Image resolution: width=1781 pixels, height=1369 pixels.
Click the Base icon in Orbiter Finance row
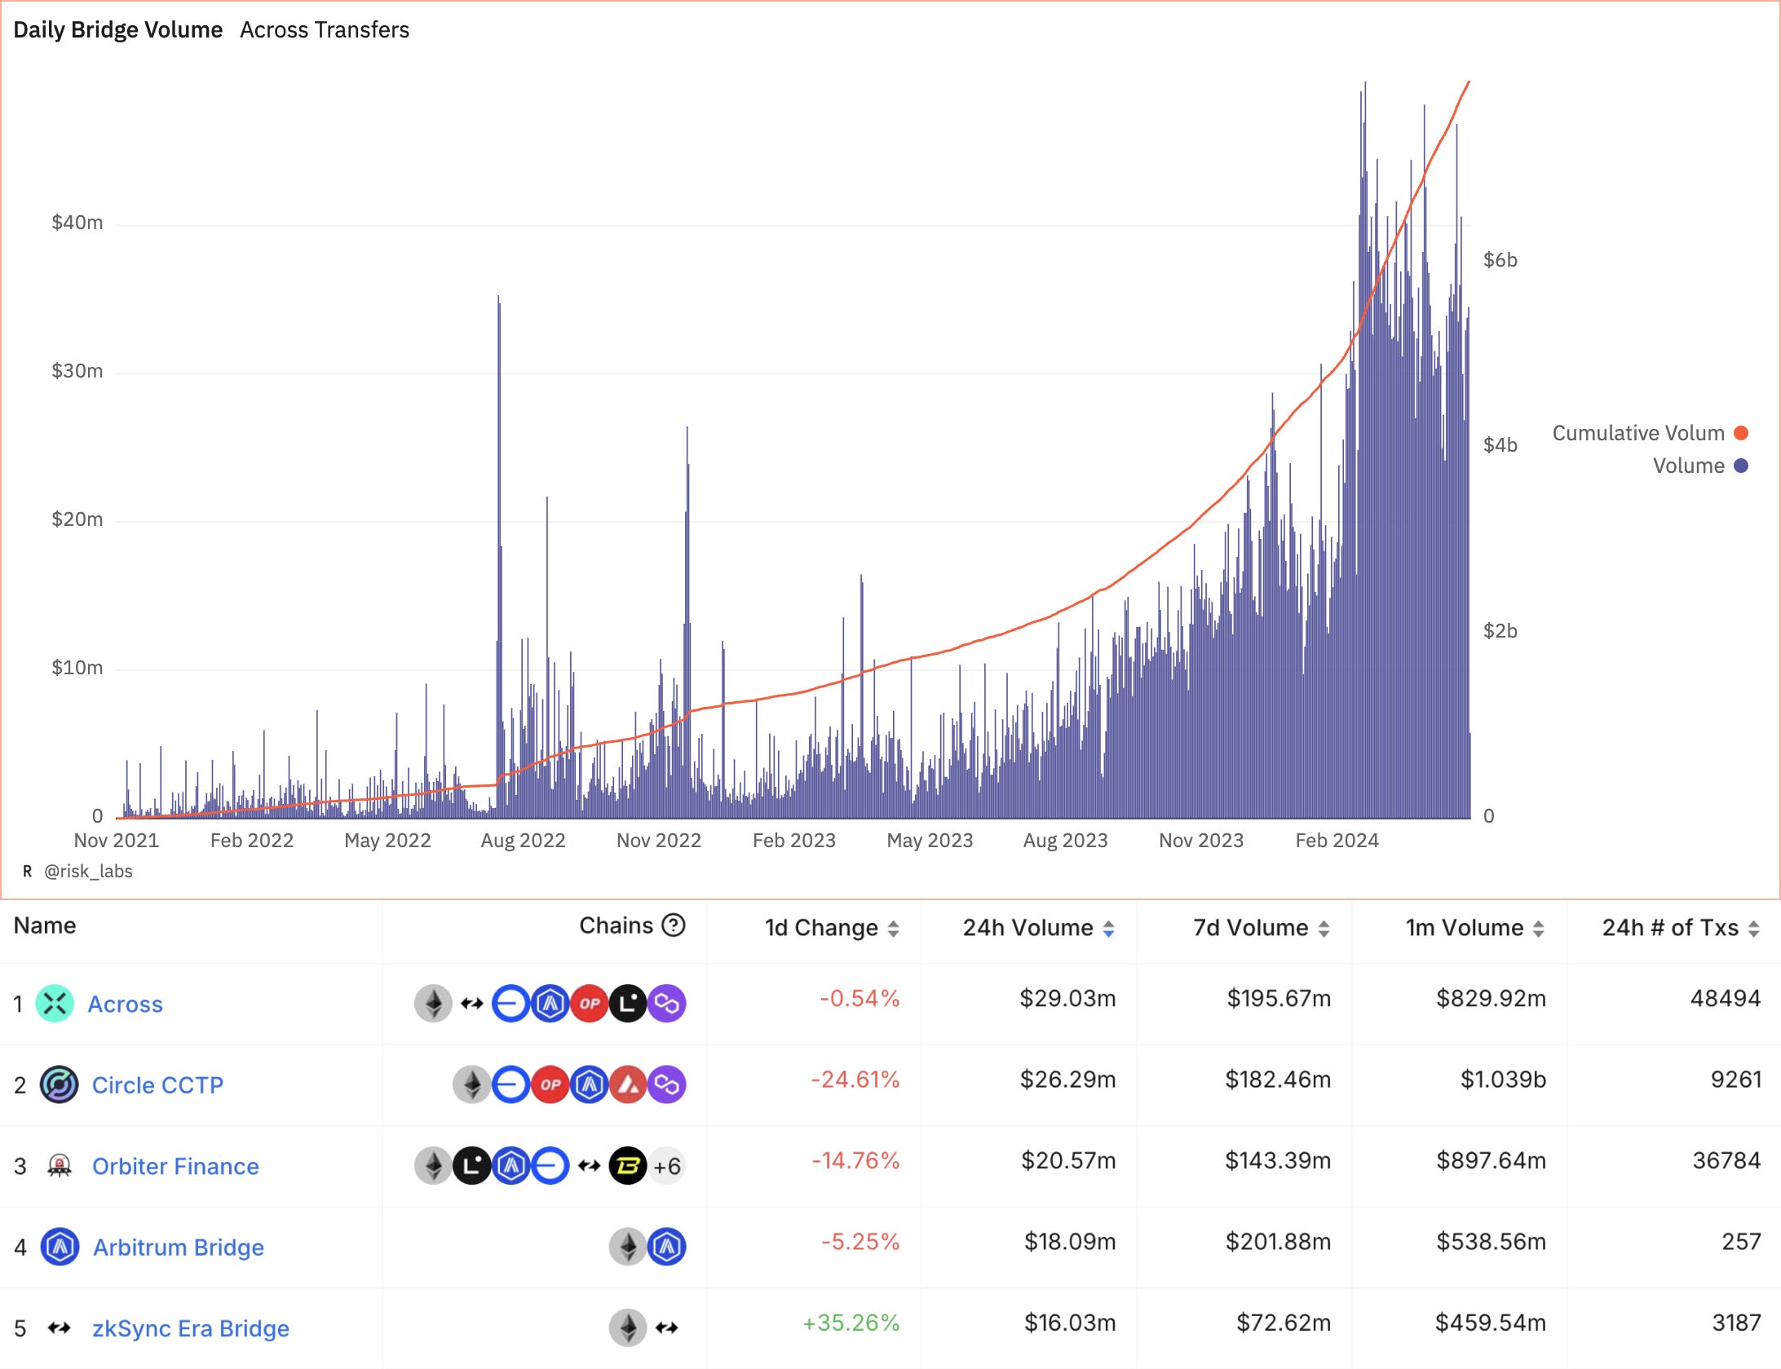[550, 1166]
